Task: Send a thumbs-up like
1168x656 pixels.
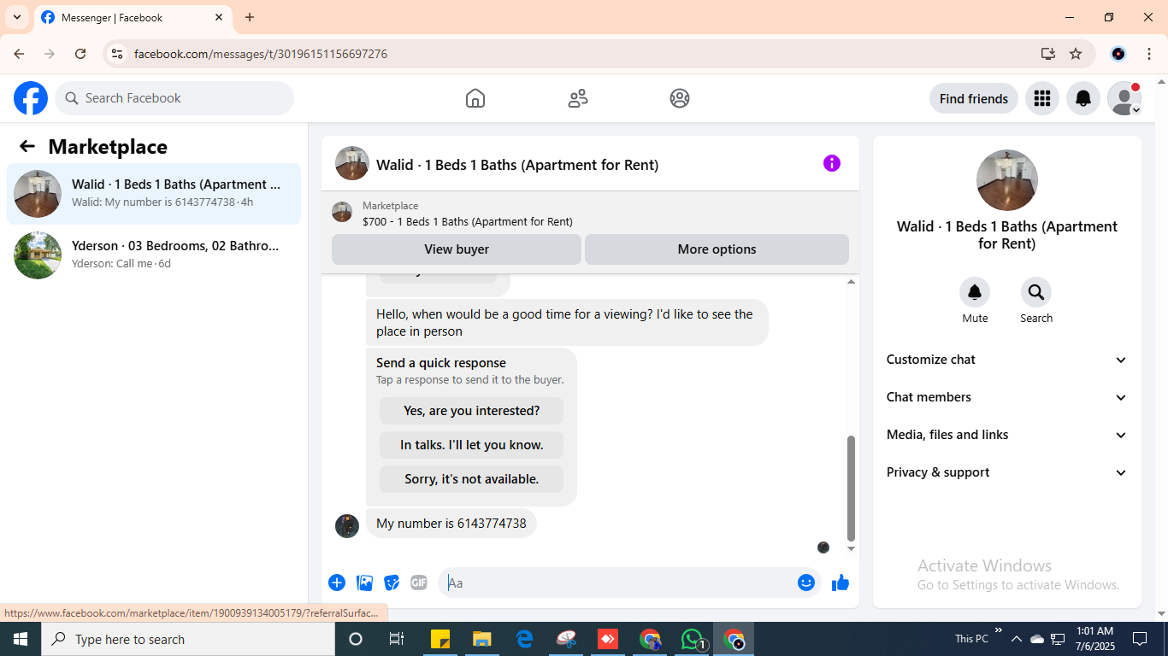Action: [x=841, y=583]
